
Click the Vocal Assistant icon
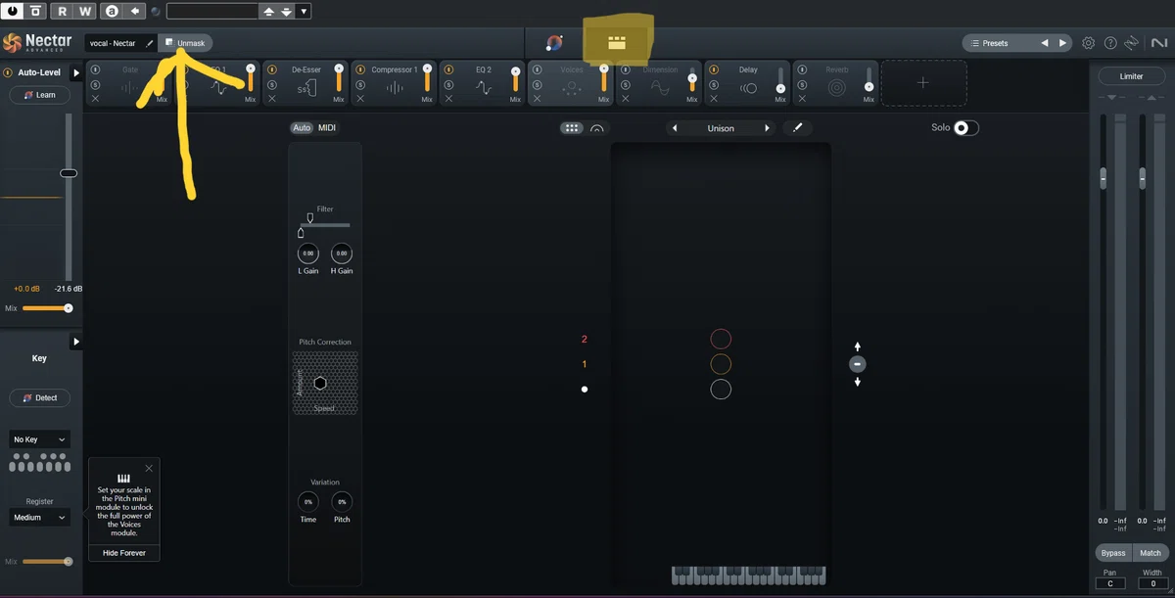pyautogui.click(x=554, y=43)
